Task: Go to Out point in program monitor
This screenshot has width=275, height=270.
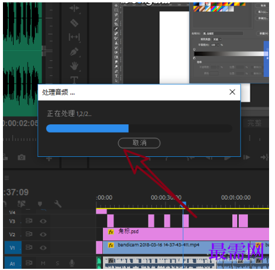Action: 264,157
